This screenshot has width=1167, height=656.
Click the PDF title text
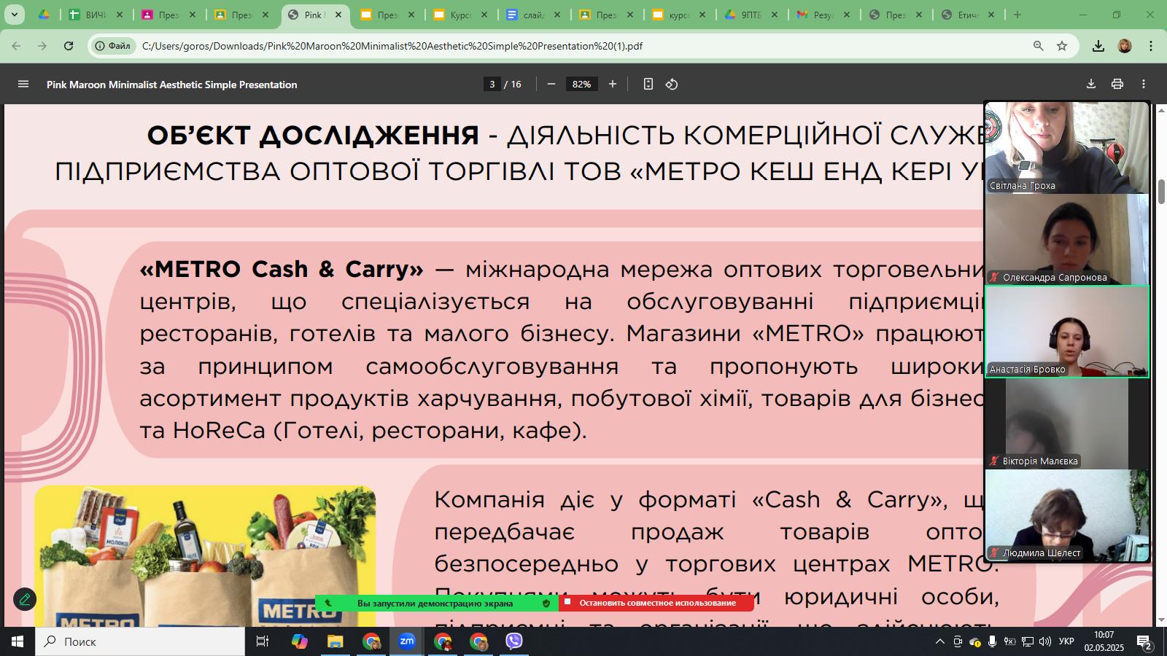tap(171, 85)
